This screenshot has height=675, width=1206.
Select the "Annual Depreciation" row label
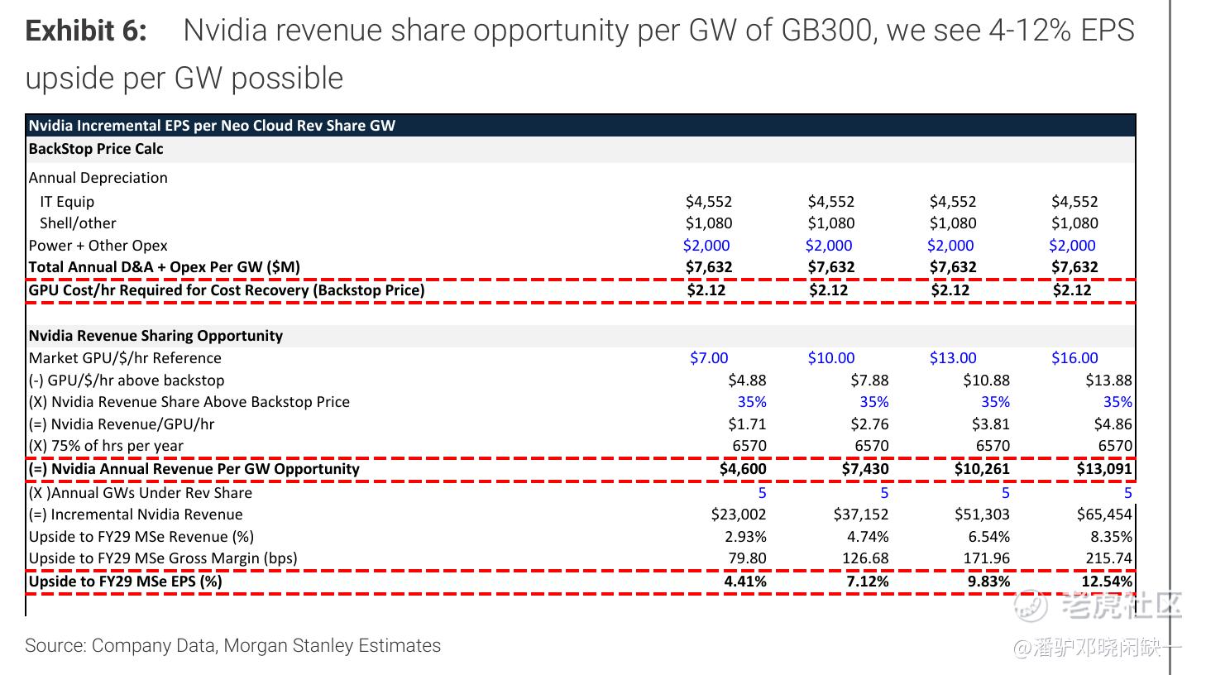(x=98, y=178)
